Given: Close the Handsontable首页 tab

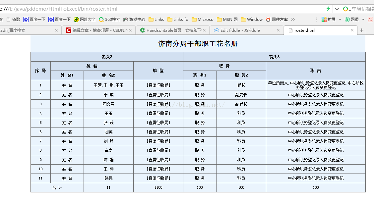Looking at the screenshot, I should pos(204,30).
